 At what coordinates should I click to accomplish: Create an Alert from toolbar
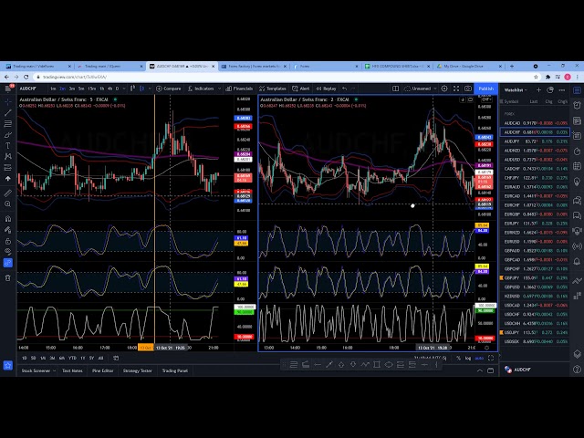(x=301, y=89)
